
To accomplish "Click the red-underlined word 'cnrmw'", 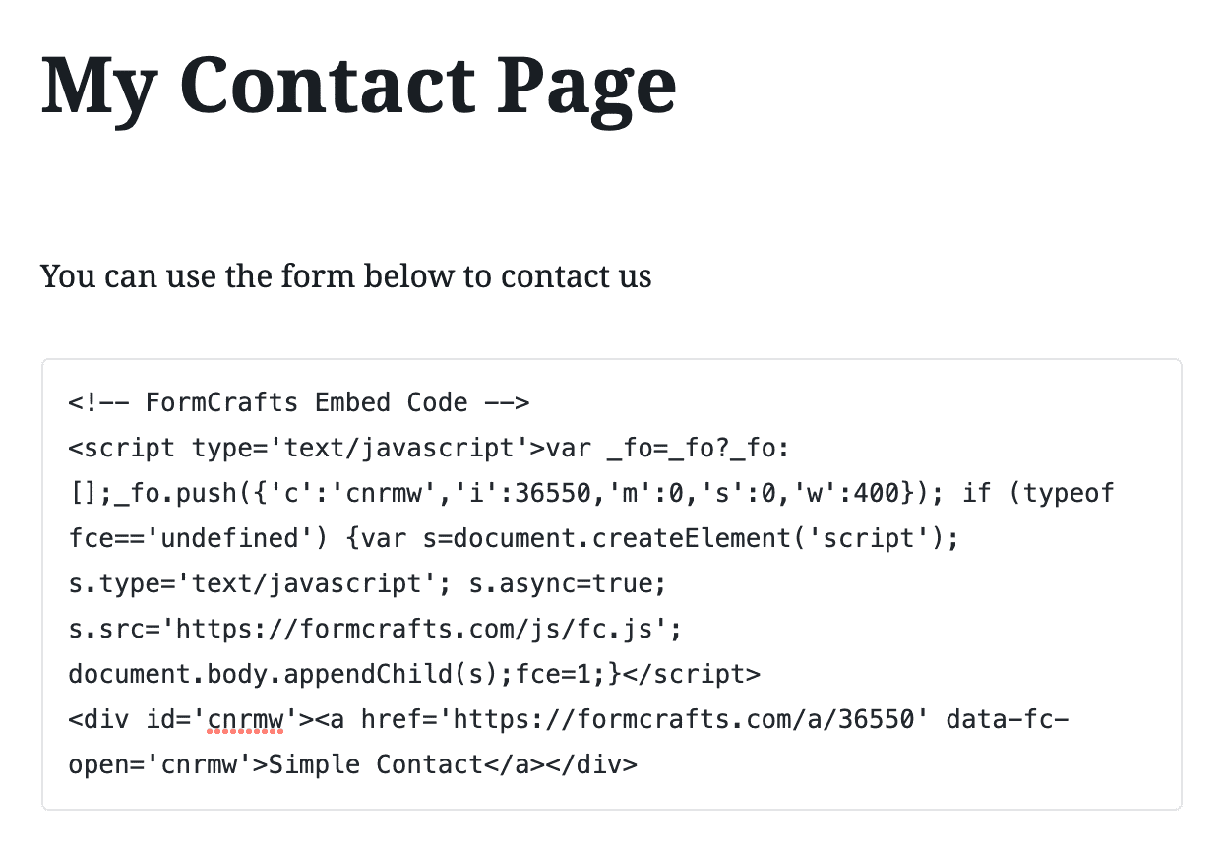I will pyautogui.click(x=245, y=719).
